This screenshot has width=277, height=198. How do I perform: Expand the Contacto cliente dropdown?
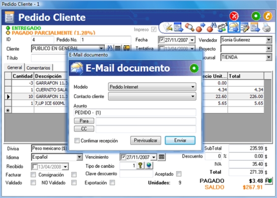[152, 96]
